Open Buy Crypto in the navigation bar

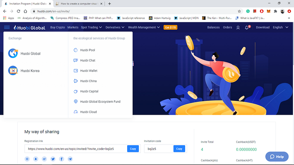[x=58, y=27]
